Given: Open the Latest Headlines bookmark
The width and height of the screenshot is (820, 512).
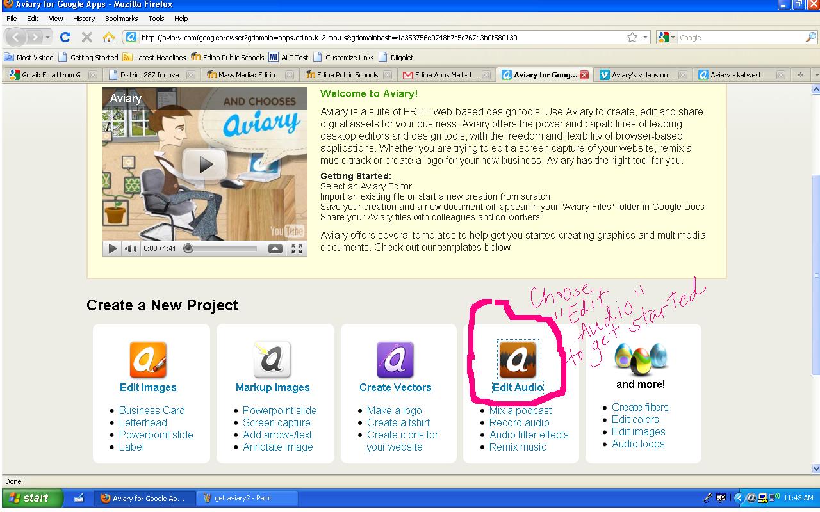Looking at the screenshot, I should [154, 57].
